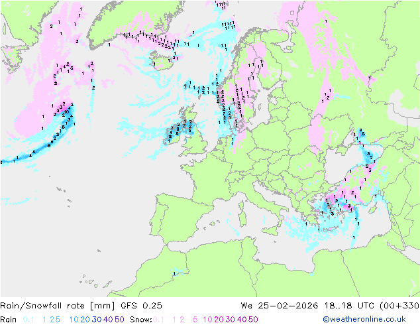The image size is (420, 325).
Task: Click the date "We 25-02-2026"
Action: pos(280,305)
